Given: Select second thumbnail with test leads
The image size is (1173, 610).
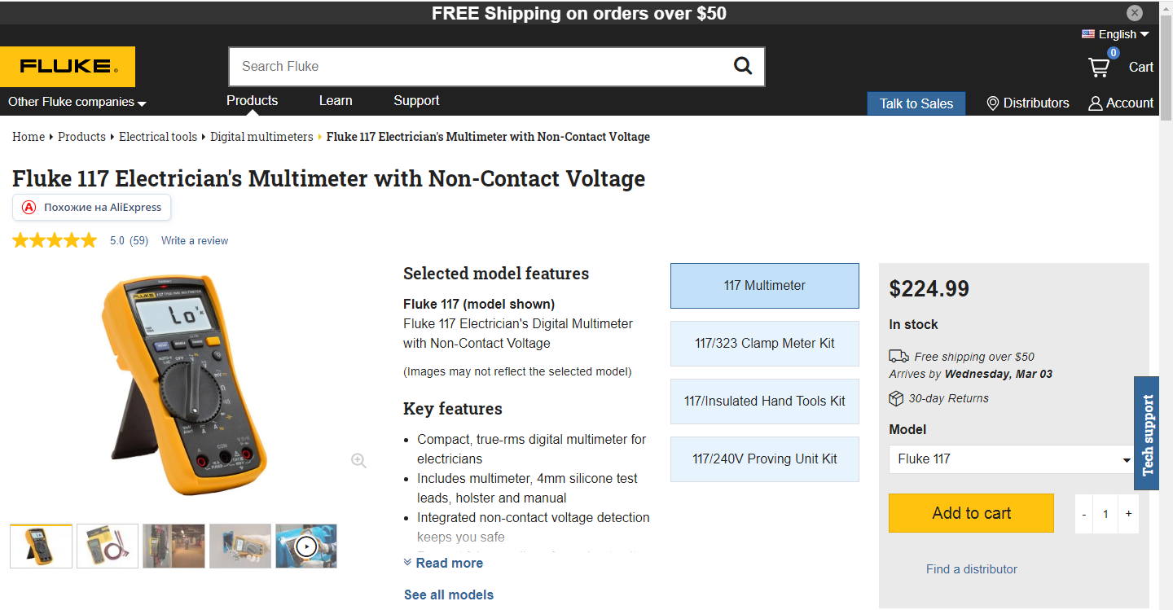Looking at the screenshot, I should tap(108, 546).
